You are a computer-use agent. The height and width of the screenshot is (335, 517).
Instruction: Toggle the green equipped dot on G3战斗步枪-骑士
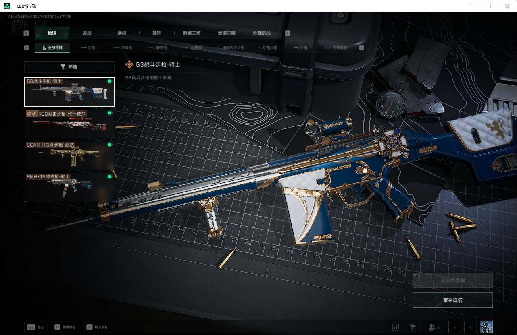pyautogui.click(x=109, y=81)
